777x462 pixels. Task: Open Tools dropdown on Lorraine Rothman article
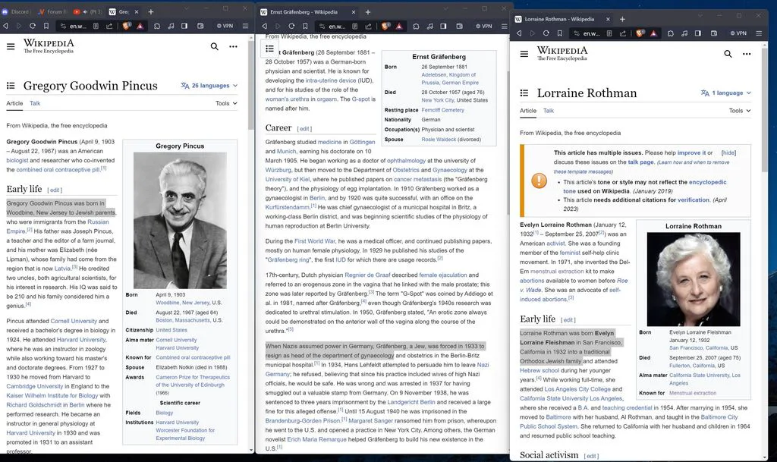coord(740,111)
